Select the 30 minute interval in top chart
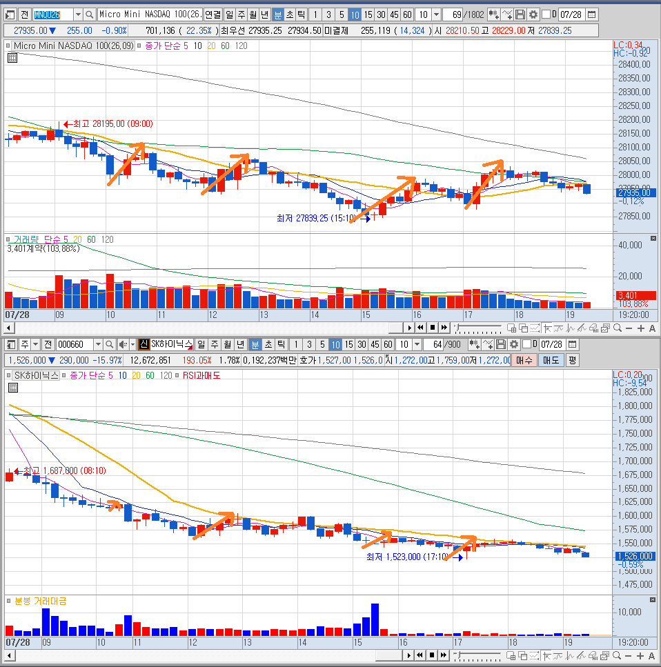Screen dimensions: 661x667 (x=381, y=15)
